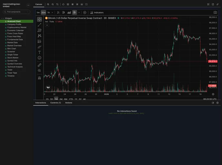Set chart interval to 1h
222x165 pixels.
point(48,13)
